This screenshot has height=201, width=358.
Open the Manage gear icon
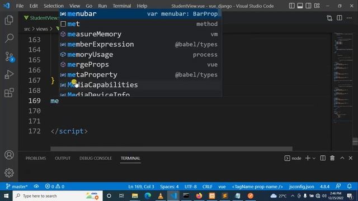(x=9, y=173)
